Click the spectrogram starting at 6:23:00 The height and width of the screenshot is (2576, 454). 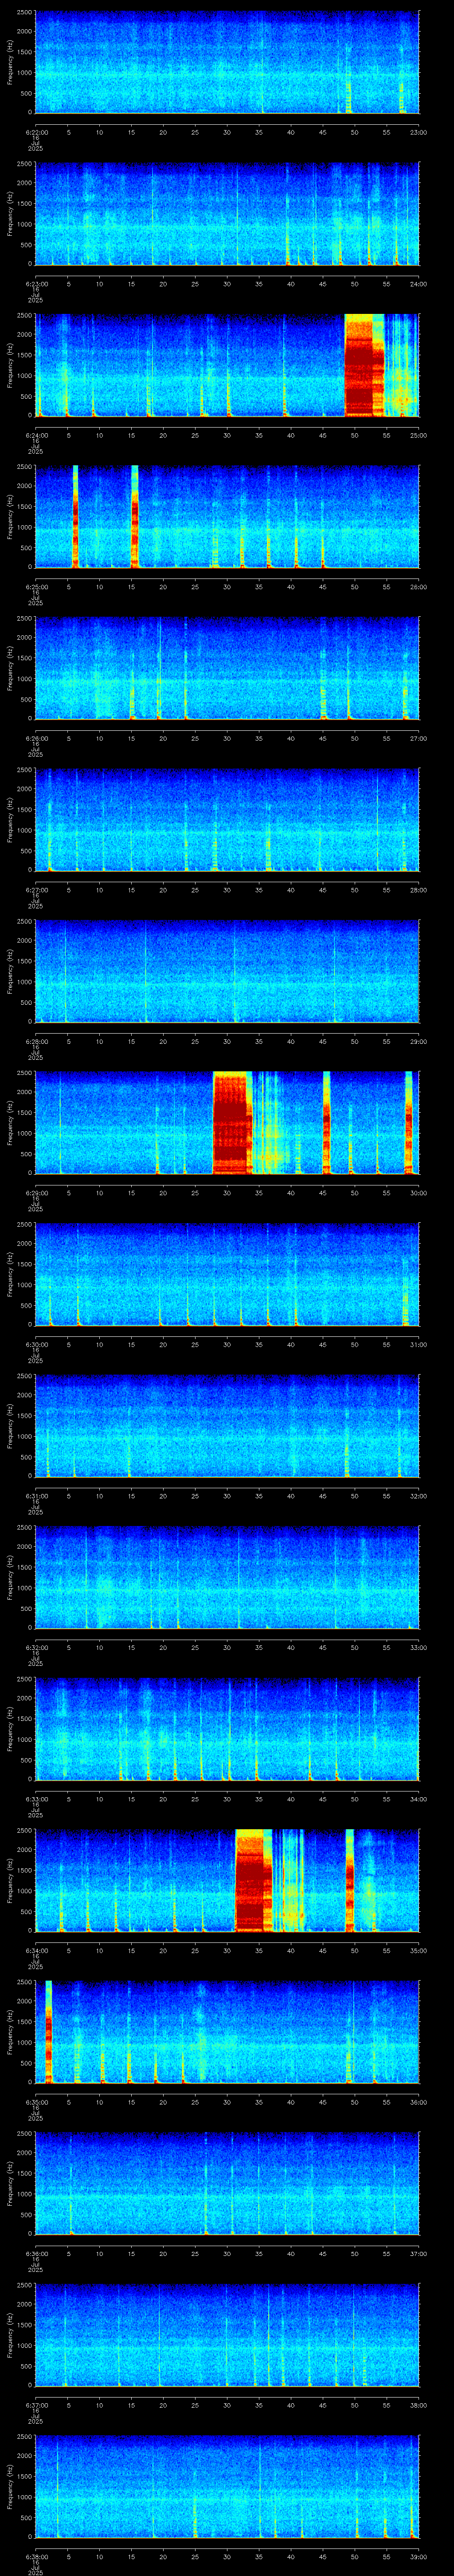click(227, 214)
